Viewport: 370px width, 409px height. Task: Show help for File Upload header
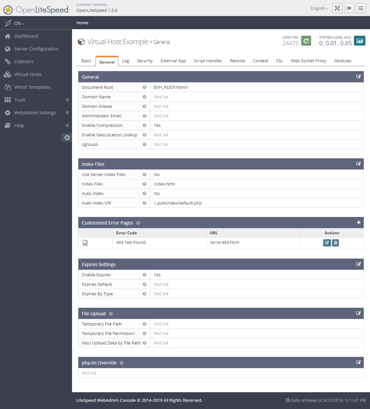(111, 314)
